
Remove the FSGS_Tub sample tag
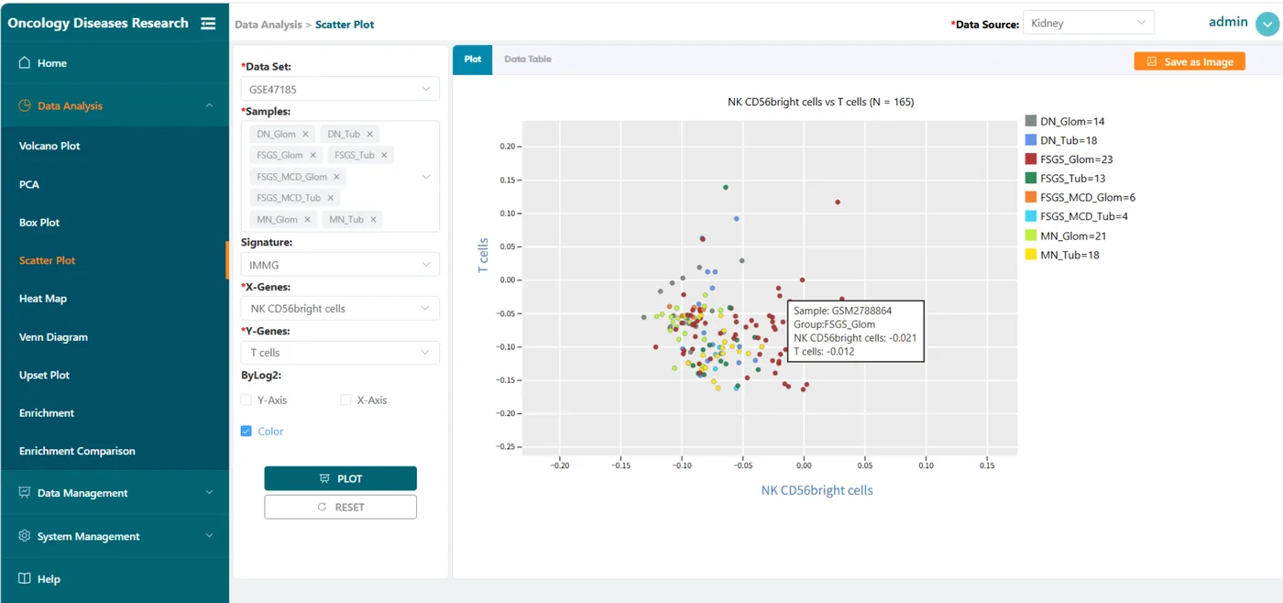point(384,155)
